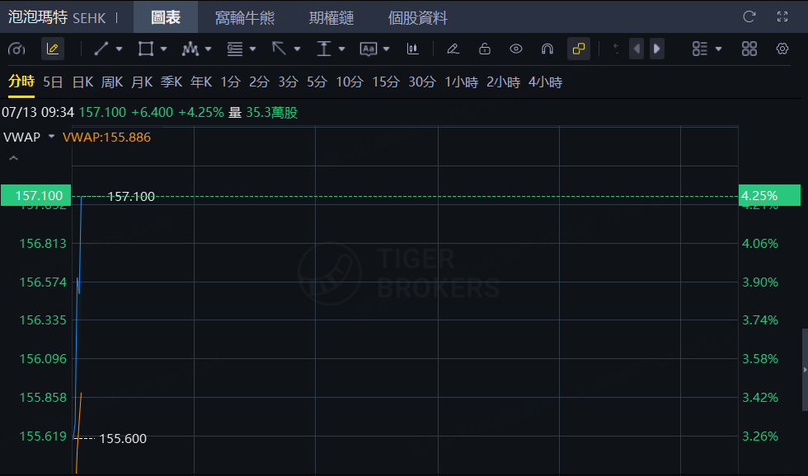Expand the VWAP indicator dropdown

(x=51, y=137)
